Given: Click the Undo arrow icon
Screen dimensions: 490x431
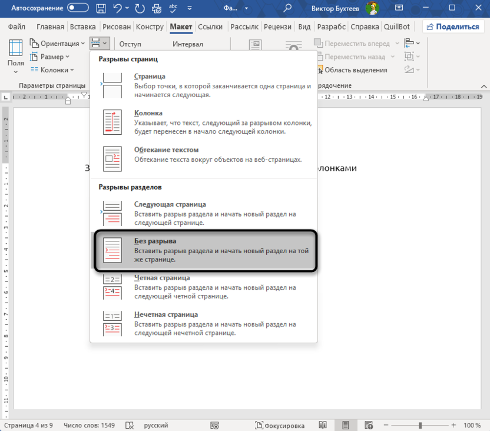Looking at the screenshot, I should tap(118, 8).
